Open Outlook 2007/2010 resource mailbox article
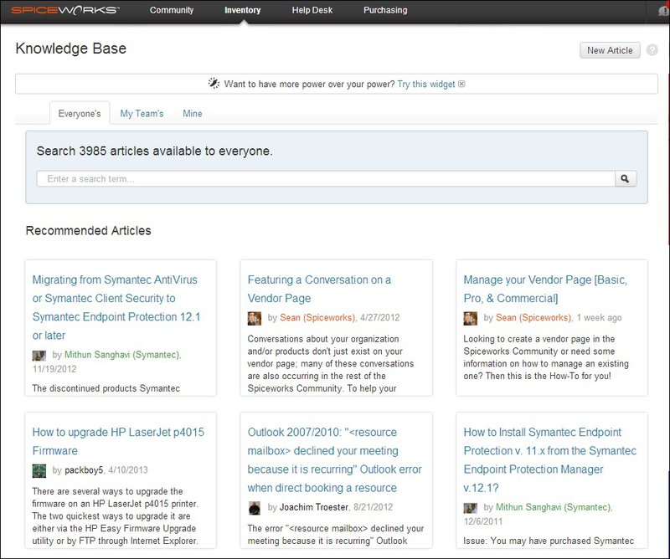The height and width of the screenshot is (559, 670). click(x=334, y=460)
